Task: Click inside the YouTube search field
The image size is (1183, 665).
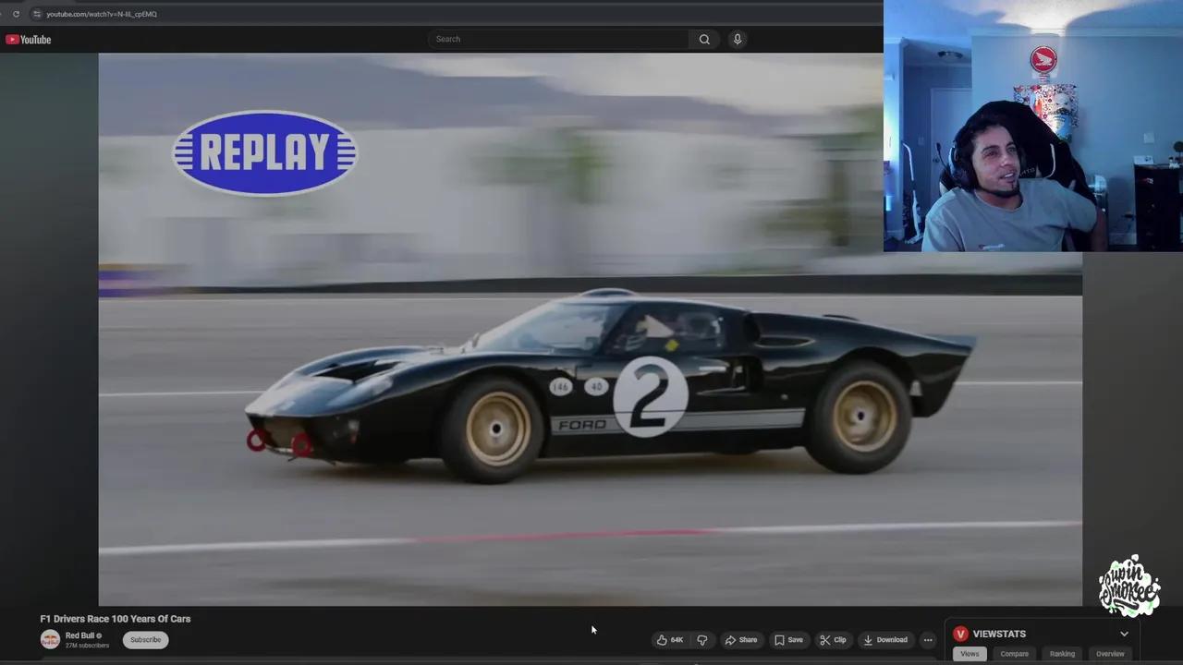Action: pyautogui.click(x=559, y=39)
